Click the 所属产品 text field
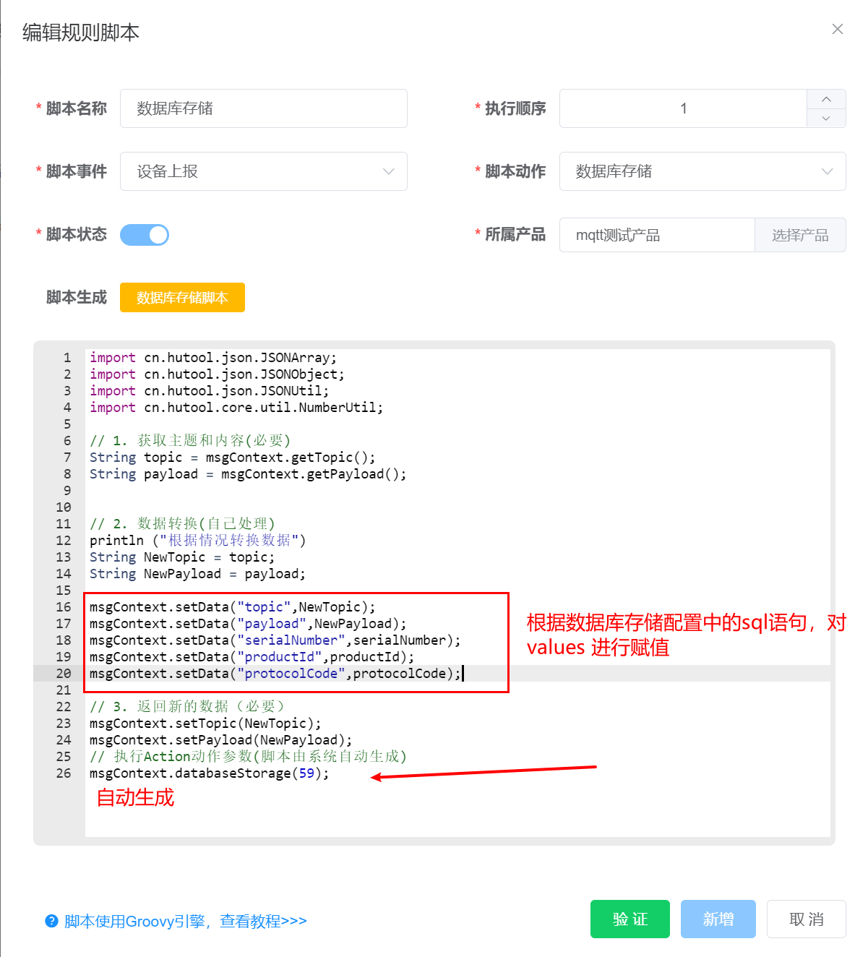Screen dimensions: 868x957 point(656,235)
